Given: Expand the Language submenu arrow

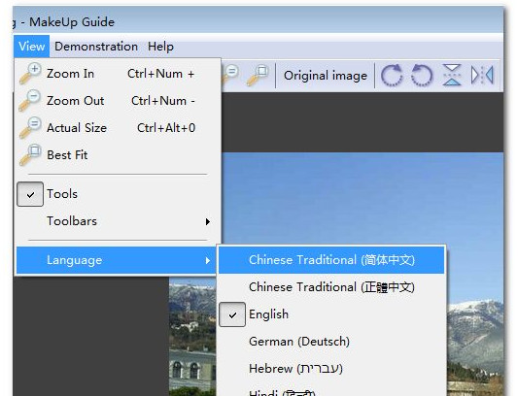Looking at the screenshot, I should (x=207, y=260).
